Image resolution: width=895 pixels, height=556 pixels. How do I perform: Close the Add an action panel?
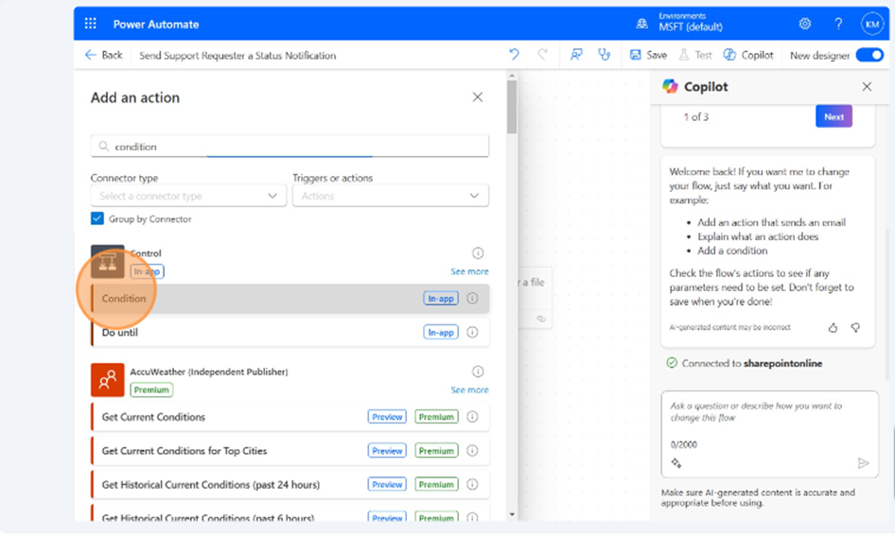(x=478, y=97)
